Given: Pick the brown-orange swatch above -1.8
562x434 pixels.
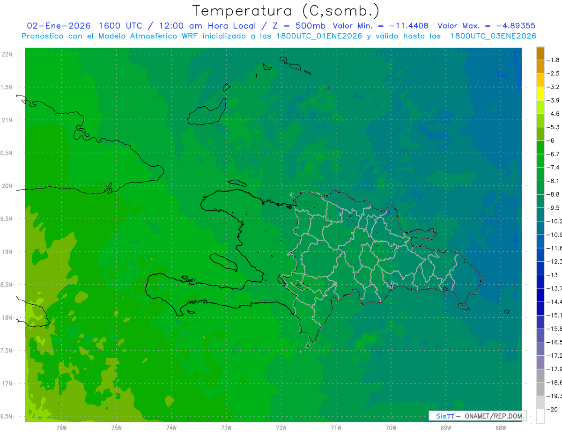Looking at the screenshot, I should (540, 53).
